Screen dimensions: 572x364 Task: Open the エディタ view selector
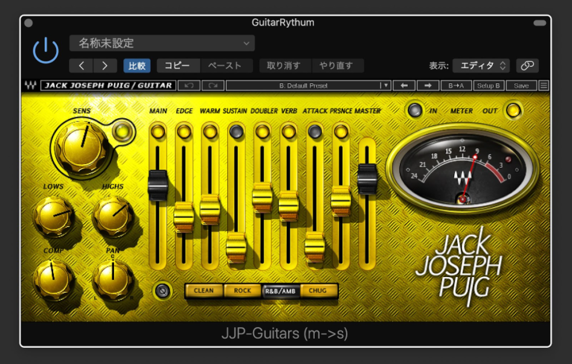click(x=481, y=66)
